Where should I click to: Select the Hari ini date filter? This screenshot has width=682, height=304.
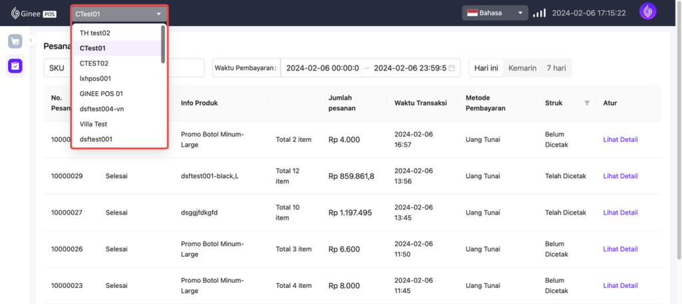click(486, 68)
